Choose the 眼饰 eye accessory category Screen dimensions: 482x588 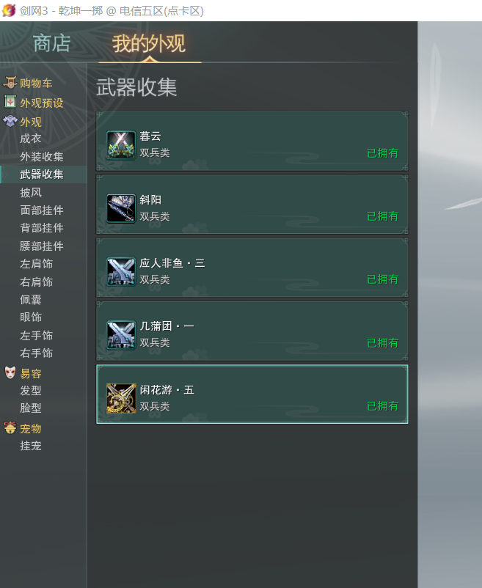31,317
